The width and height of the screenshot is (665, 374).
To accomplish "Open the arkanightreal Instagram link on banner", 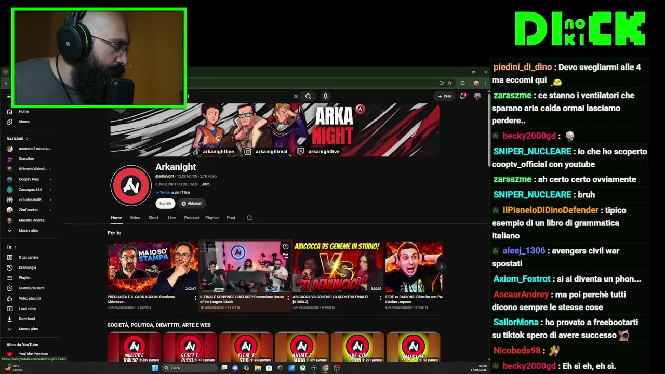I will (266, 152).
